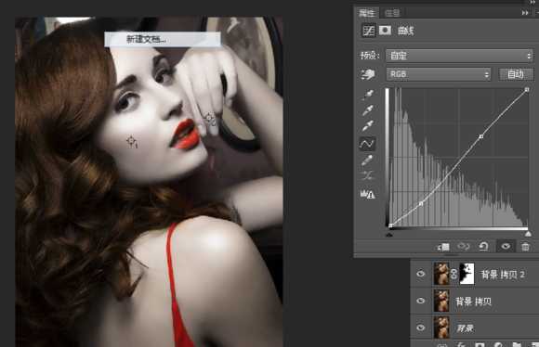This screenshot has width=539, height=347.
Task: Select the gray point eyedropper
Action: pos(368,110)
